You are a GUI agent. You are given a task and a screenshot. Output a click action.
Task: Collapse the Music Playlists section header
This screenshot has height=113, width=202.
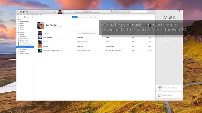pyautogui.click(x=21, y=33)
